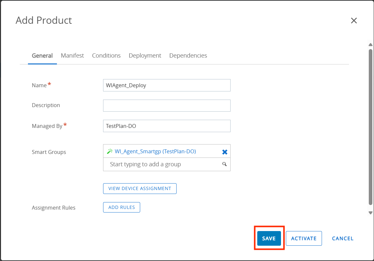Focus the Name field containing WIAgent_Deploy
This screenshot has width=374, height=261.
(x=167, y=85)
